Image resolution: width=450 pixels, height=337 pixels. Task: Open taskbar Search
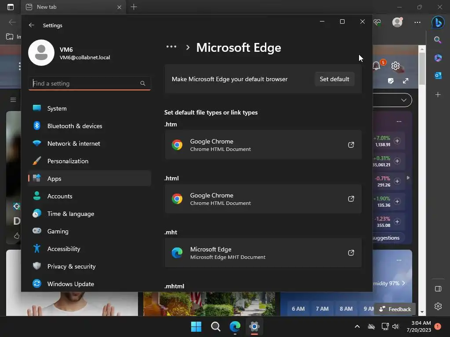(x=215, y=326)
